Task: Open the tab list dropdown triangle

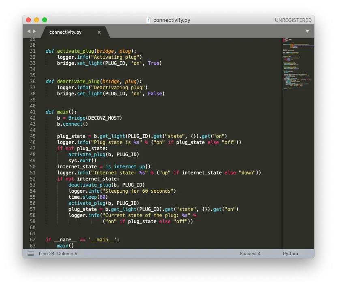Action: point(307,31)
